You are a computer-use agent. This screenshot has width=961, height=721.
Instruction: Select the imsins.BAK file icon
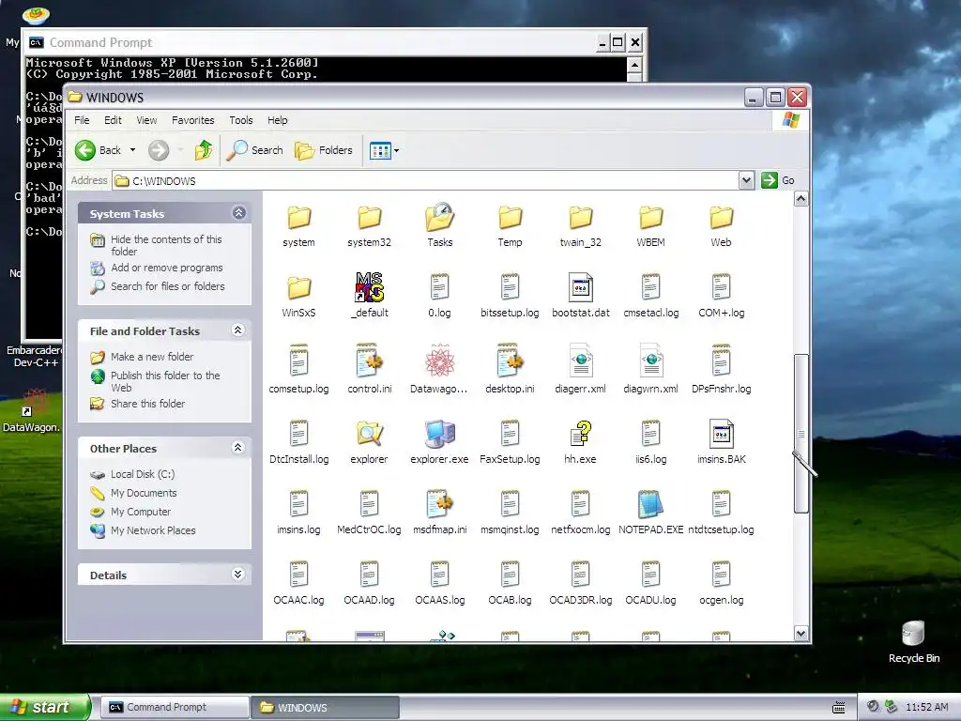[x=722, y=434]
